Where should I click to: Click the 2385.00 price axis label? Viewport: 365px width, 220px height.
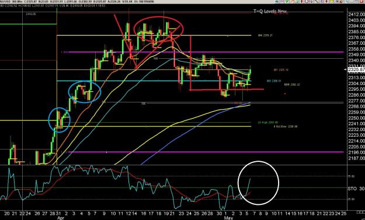point(356,32)
